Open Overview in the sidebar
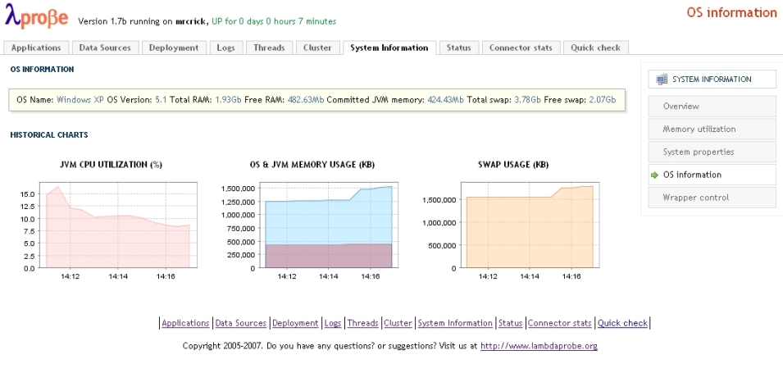The height and width of the screenshot is (373, 783). point(712,107)
